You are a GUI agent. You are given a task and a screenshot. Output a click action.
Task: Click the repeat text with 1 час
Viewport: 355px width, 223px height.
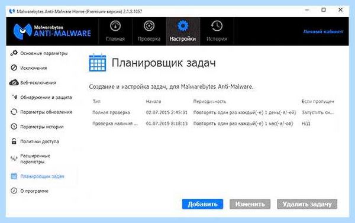click(243, 124)
